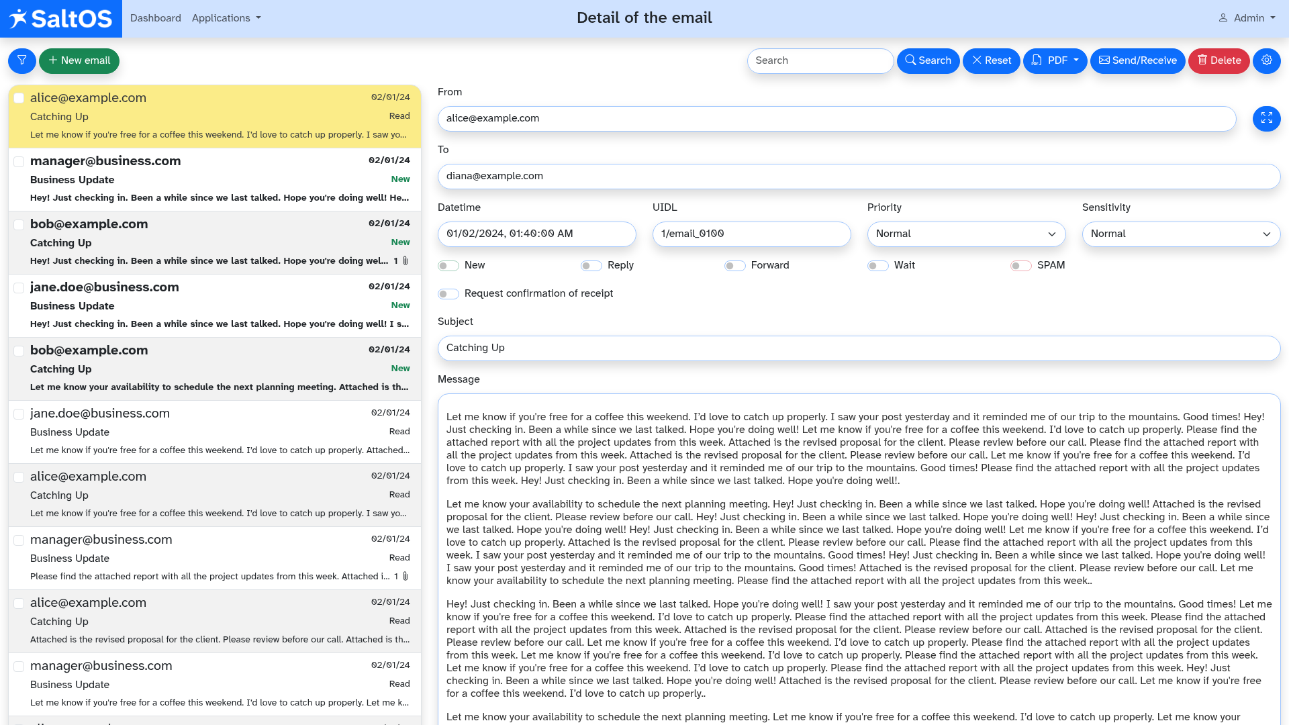Click the Delete button with trash icon
Viewport: 1289px width, 725px height.
pos(1219,60)
